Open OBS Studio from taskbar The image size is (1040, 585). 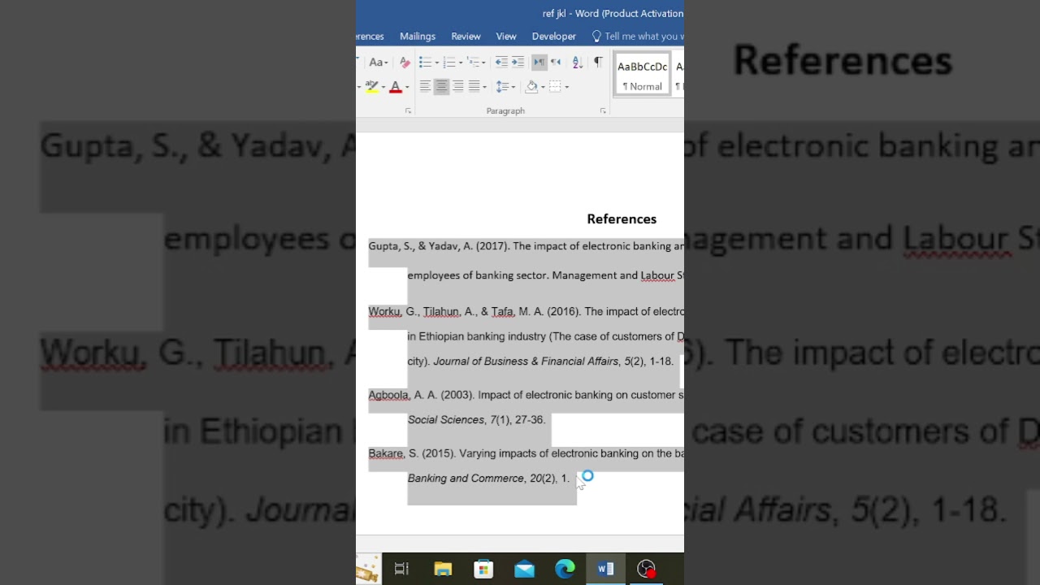pos(646,569)
